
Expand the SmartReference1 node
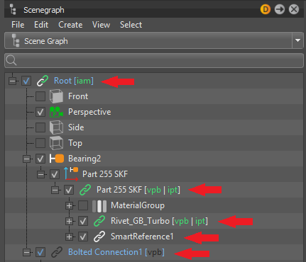pos(69,237)
